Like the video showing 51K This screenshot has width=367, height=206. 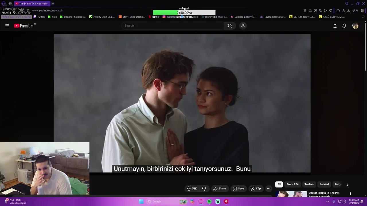[x=192, y=189]
